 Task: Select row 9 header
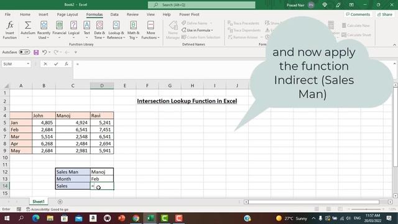[5, 151]
